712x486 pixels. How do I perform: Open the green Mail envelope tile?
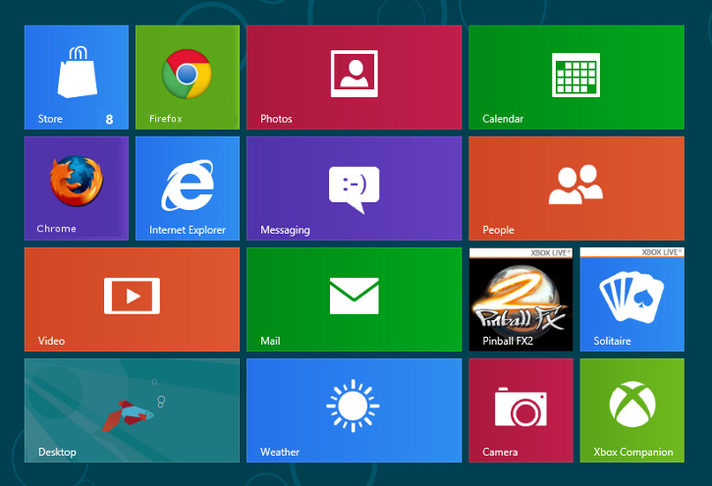point(355,299)
